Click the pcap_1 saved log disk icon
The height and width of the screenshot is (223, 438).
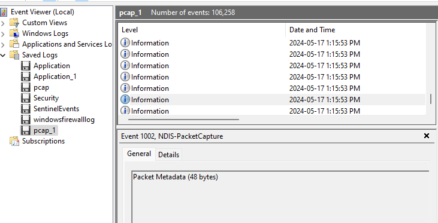coord(26,130)
